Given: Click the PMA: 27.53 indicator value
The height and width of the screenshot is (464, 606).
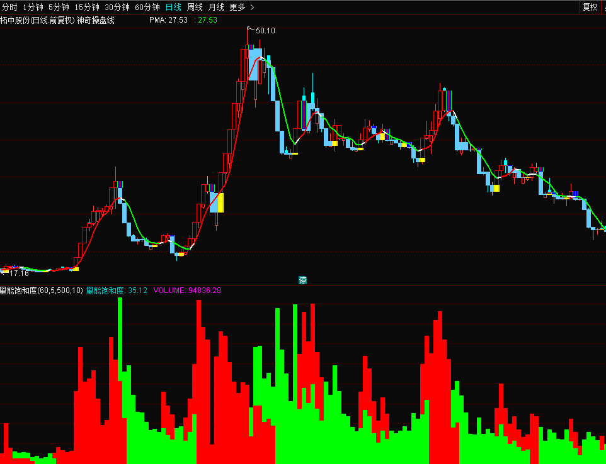Looking at the screenshot, I should (168, 20).
